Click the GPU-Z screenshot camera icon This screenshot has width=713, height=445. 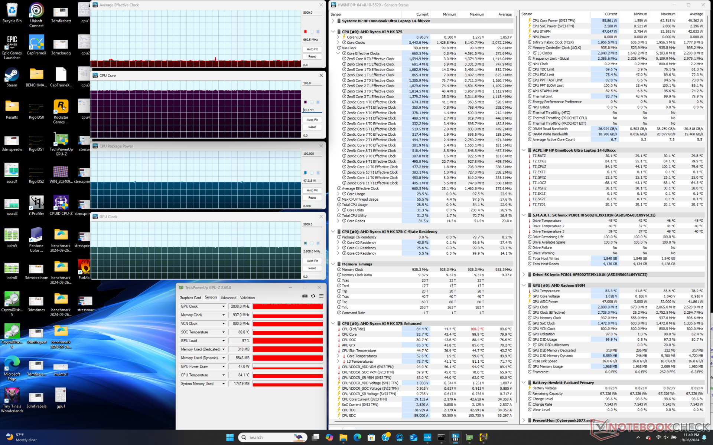pos(305,296)
